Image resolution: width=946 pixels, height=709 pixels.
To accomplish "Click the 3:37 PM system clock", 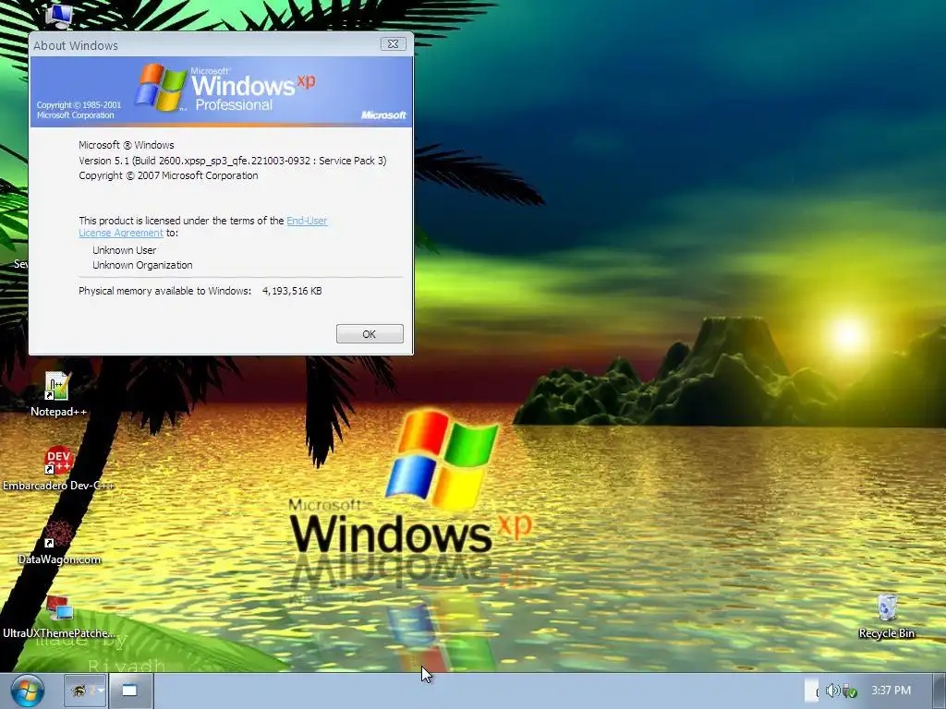I will [891, 691].
